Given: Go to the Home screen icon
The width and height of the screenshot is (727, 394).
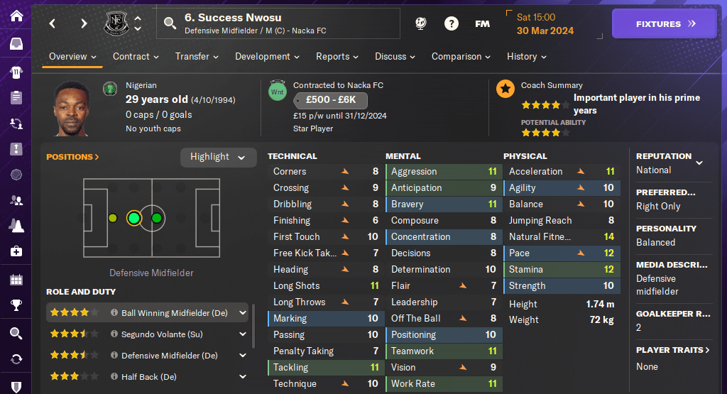Looking at the screenshot, I should (x=16, y=16).
